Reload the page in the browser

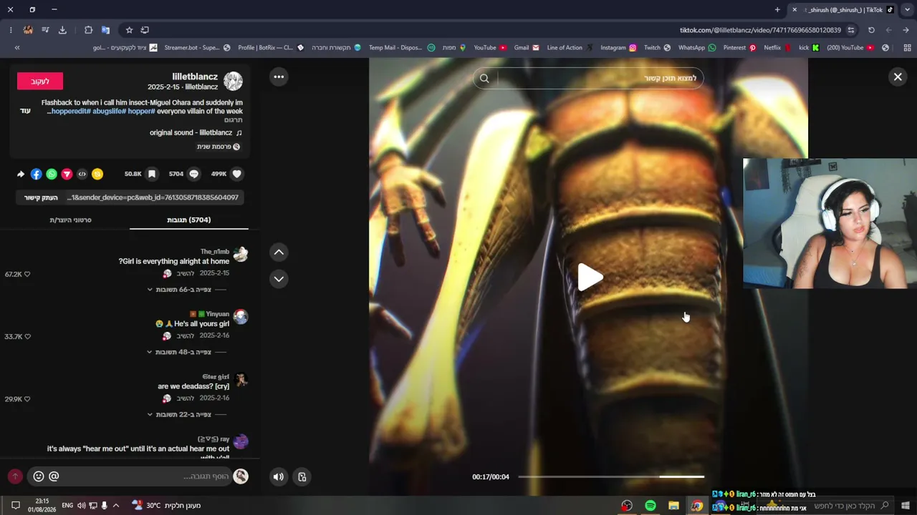click(x=871, y=30)
